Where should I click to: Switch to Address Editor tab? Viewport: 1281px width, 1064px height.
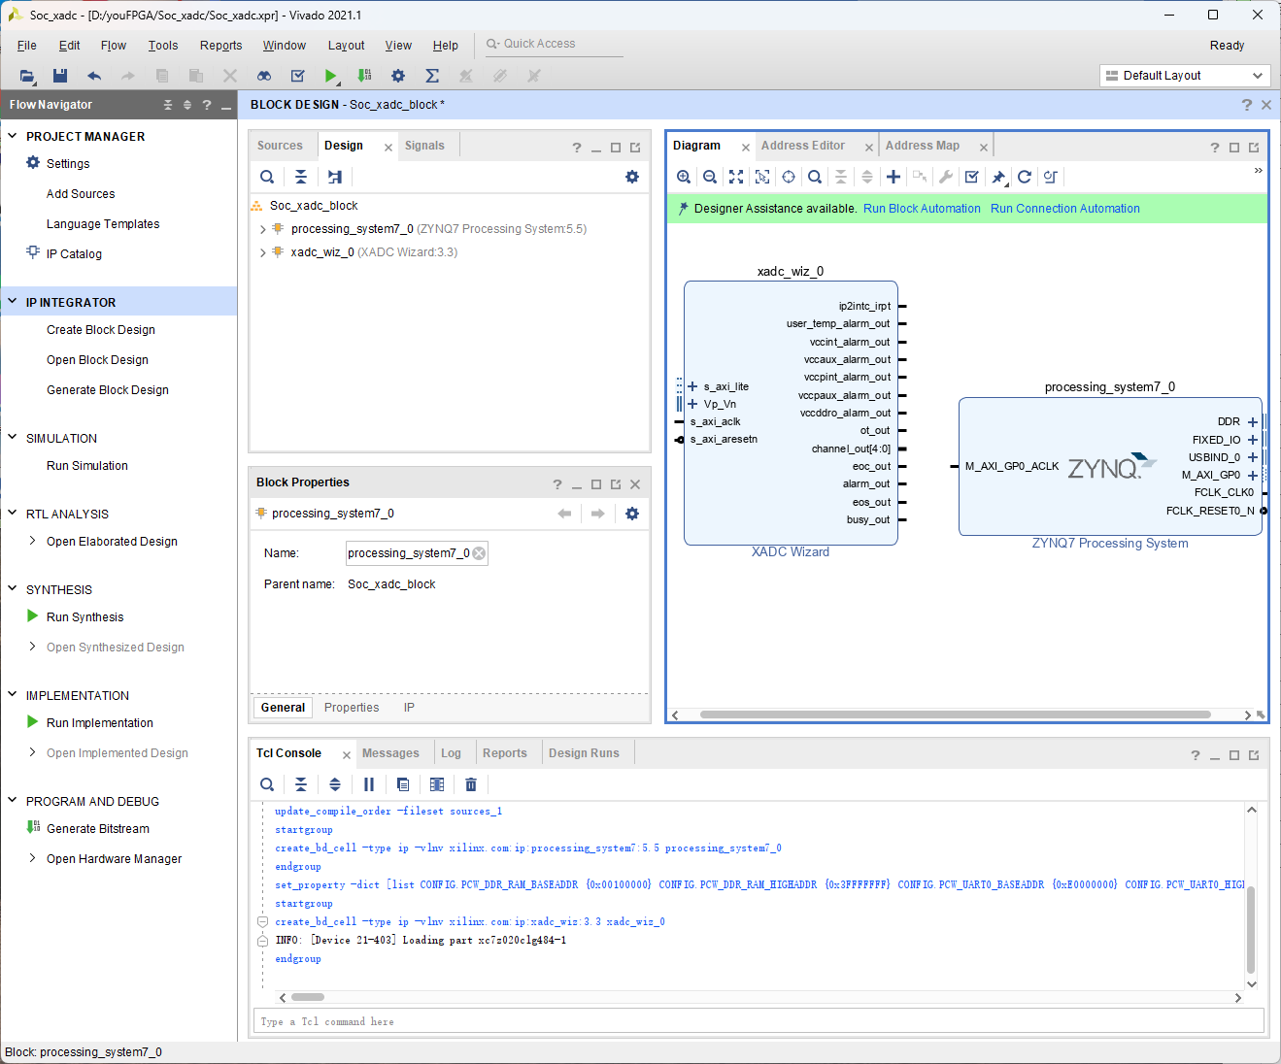pos(803,146)
